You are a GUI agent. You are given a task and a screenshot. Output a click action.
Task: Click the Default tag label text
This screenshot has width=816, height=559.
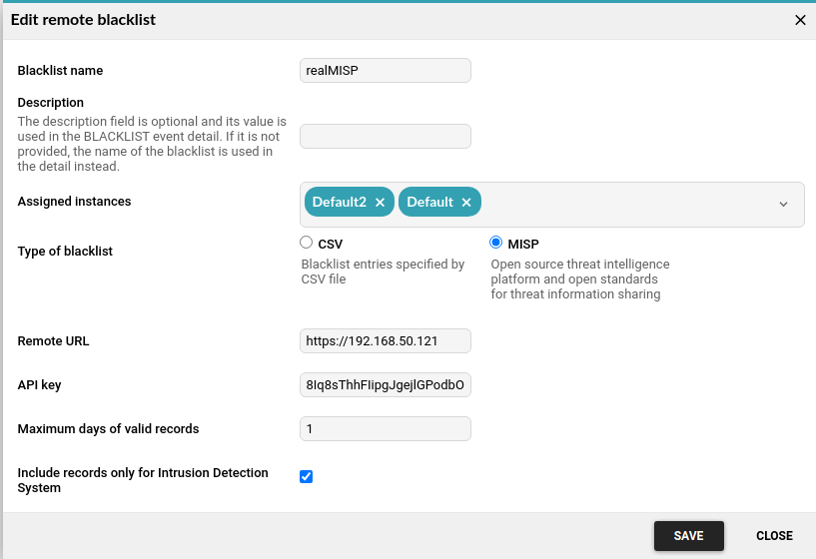coord(430,202)
